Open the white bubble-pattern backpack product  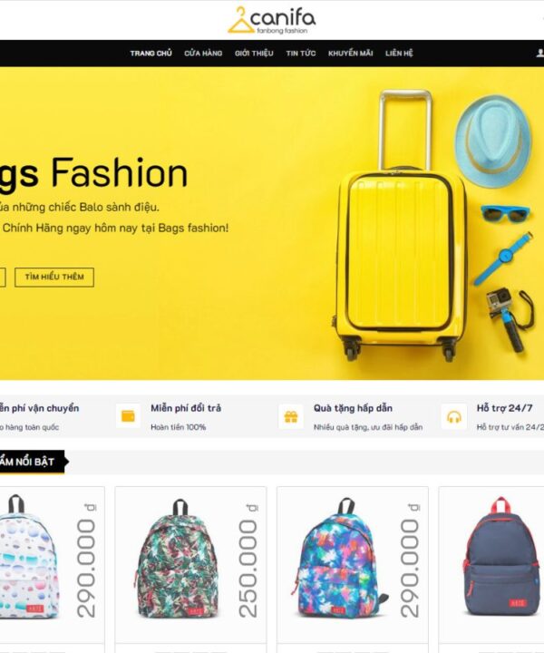(x=29, y=558)
